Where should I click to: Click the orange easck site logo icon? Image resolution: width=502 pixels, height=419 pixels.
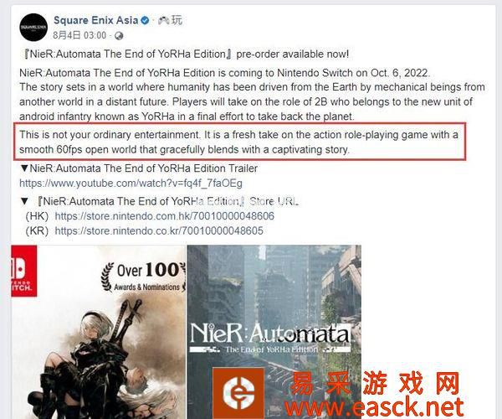[238, 393]
